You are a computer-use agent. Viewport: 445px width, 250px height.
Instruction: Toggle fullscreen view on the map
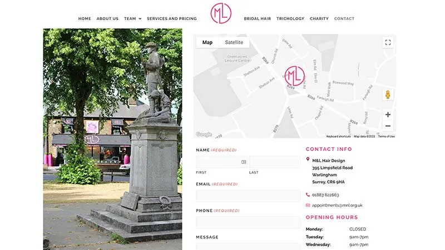coord(388,42)
